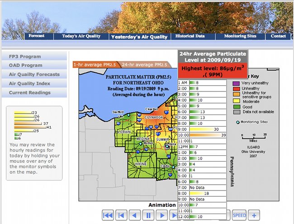Click the miles scale bar
Screen dimensions: 294x224
coord(254,138)
